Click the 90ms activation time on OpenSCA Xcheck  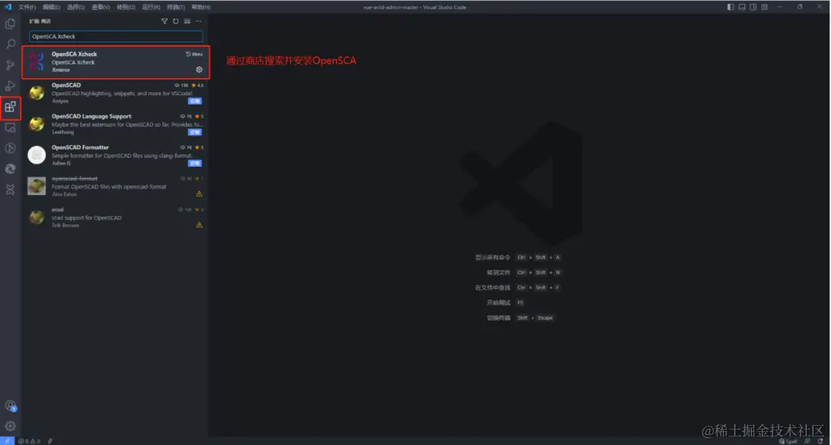point(194,54)
